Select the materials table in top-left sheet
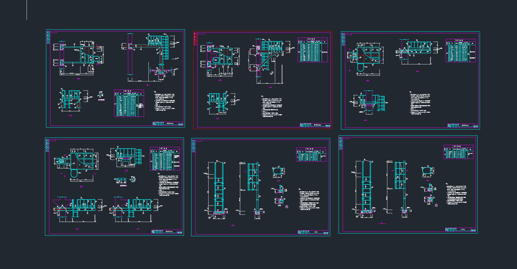 129,103
